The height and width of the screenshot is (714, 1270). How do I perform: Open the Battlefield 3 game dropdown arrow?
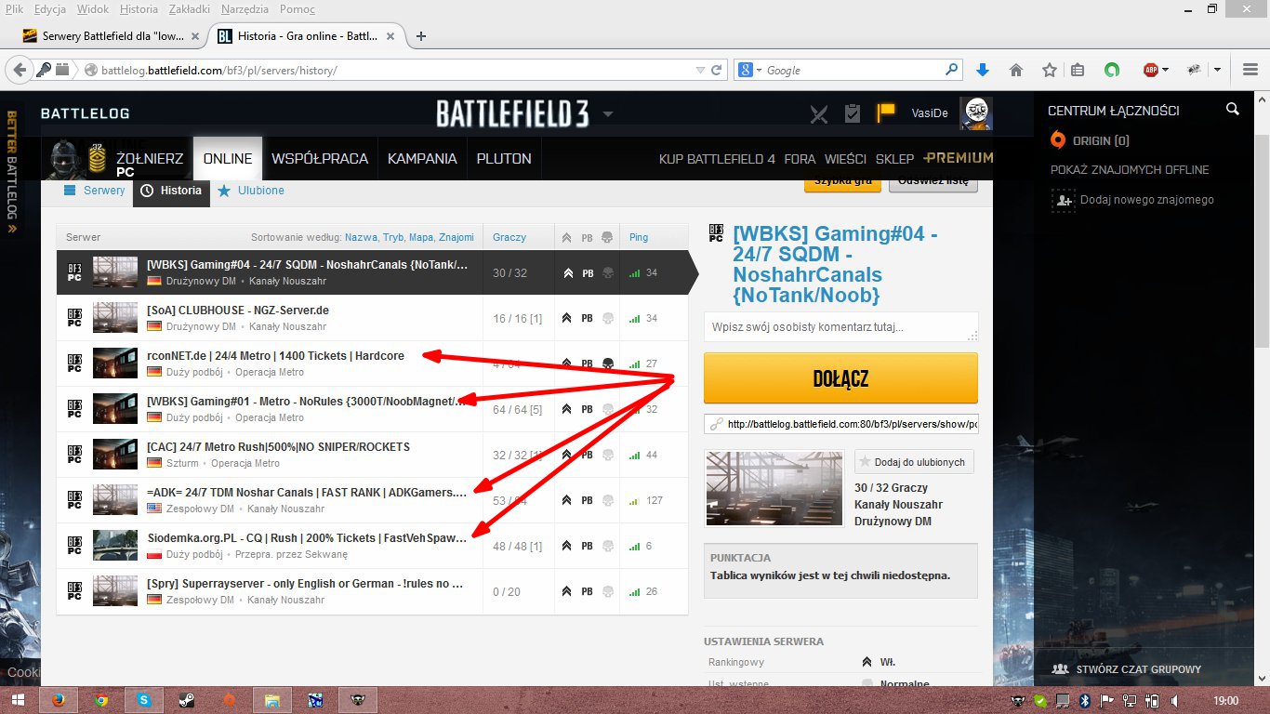click(x=608, y=113)
